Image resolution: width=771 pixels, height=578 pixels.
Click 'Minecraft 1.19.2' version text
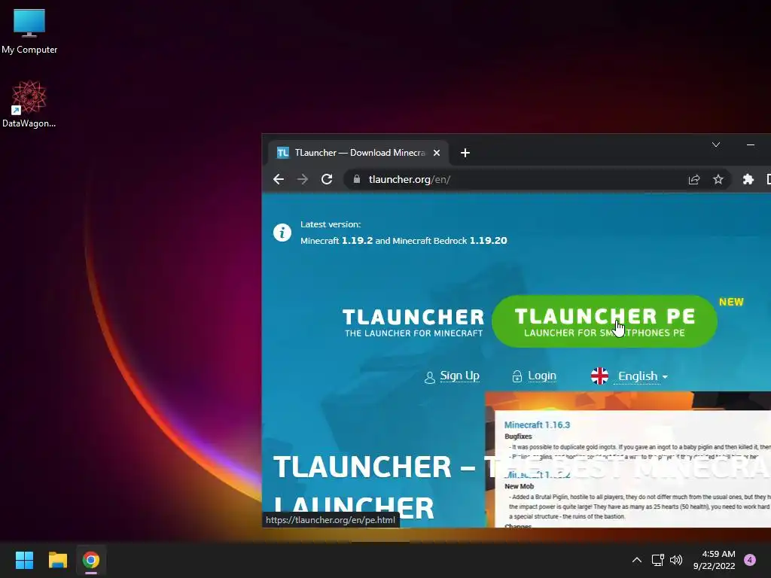pos(337,240)
